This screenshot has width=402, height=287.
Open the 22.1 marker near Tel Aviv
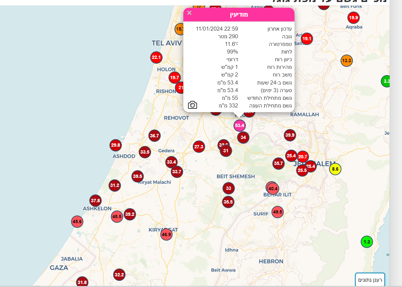tap(156, 58)
